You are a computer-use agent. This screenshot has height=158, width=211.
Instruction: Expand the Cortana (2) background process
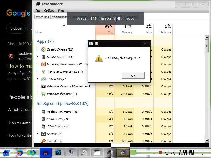pyautogui.click(x=37, y=134)
